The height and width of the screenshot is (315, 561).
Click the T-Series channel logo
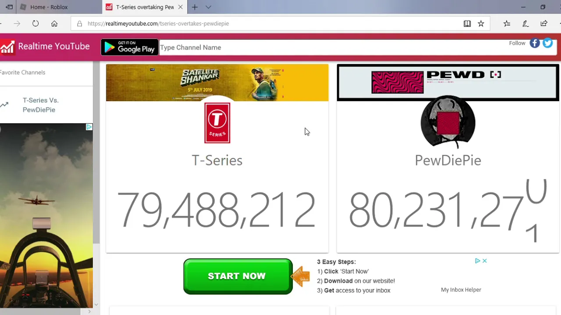(x=217, y=123)
